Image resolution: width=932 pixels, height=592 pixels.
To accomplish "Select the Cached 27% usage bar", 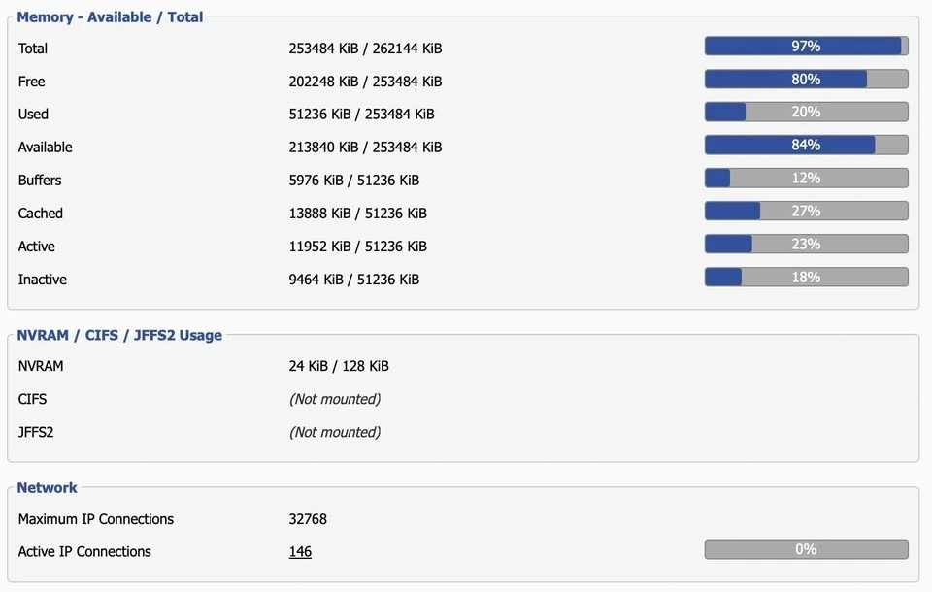I will coord(806,212).
